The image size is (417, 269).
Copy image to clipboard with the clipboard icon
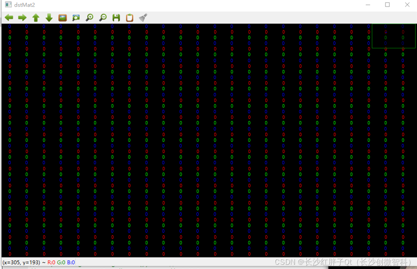[130, 18]
